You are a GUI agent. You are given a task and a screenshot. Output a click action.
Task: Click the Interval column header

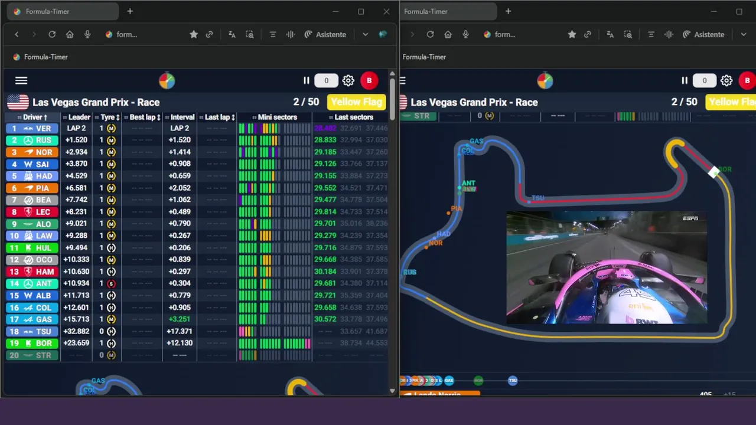pos(180,117)
